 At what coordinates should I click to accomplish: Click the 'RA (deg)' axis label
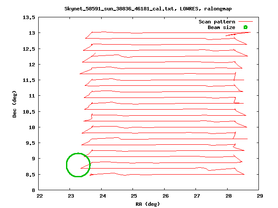tap(148, 204)
